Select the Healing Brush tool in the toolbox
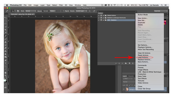Image resolution: width=173 pixels, height=97 pixels. (x=5, y=36)
